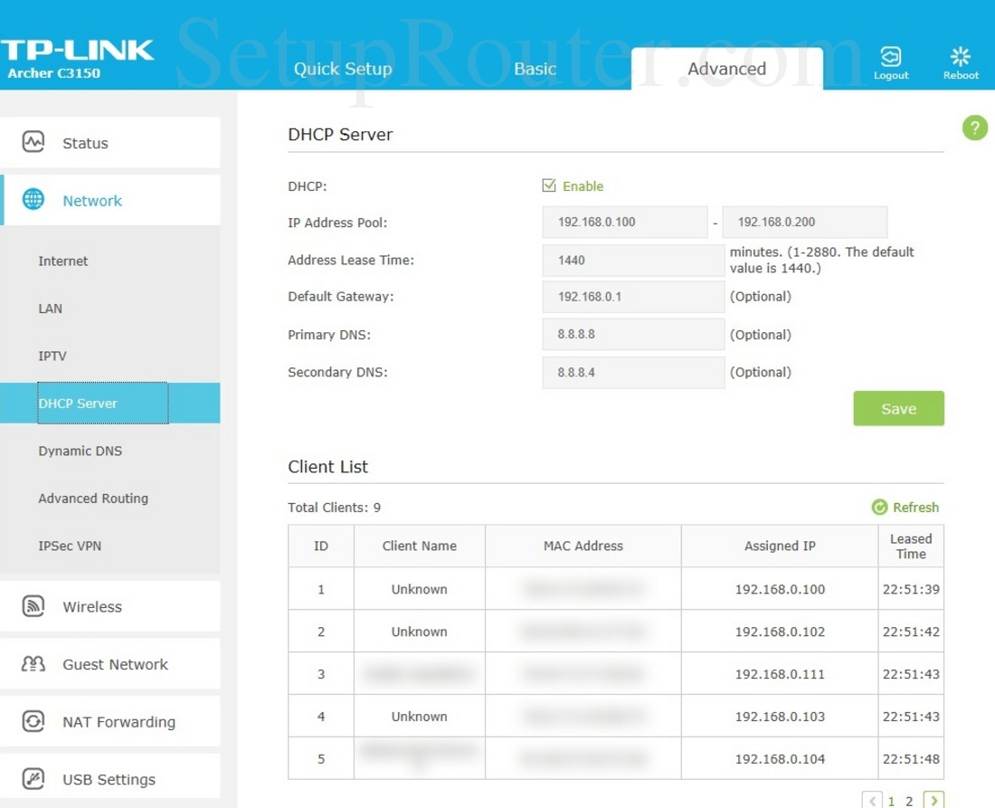The image size is (995, 808).
Task: Open the Guest Network menu section
Action: 110,664
